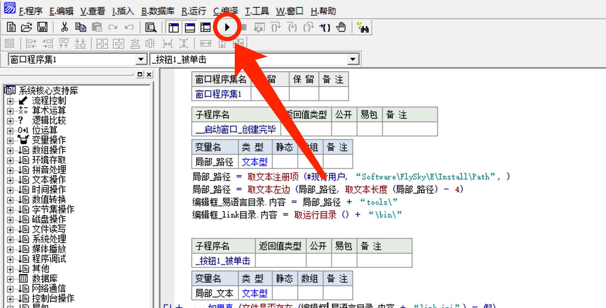Viewport: 606px width, 308px height.
Task: Open the V.查看 menu
Action: point(93,11)
